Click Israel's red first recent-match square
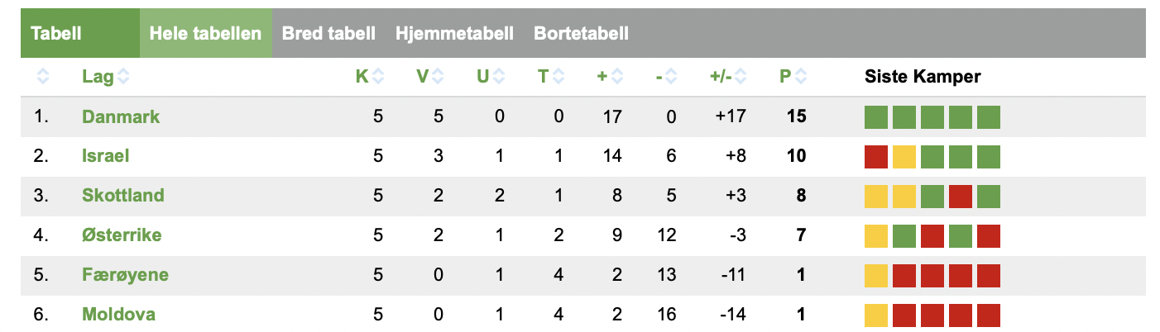Image resolution: width=1160 pixels, height=332 pixels. (876, 156)
